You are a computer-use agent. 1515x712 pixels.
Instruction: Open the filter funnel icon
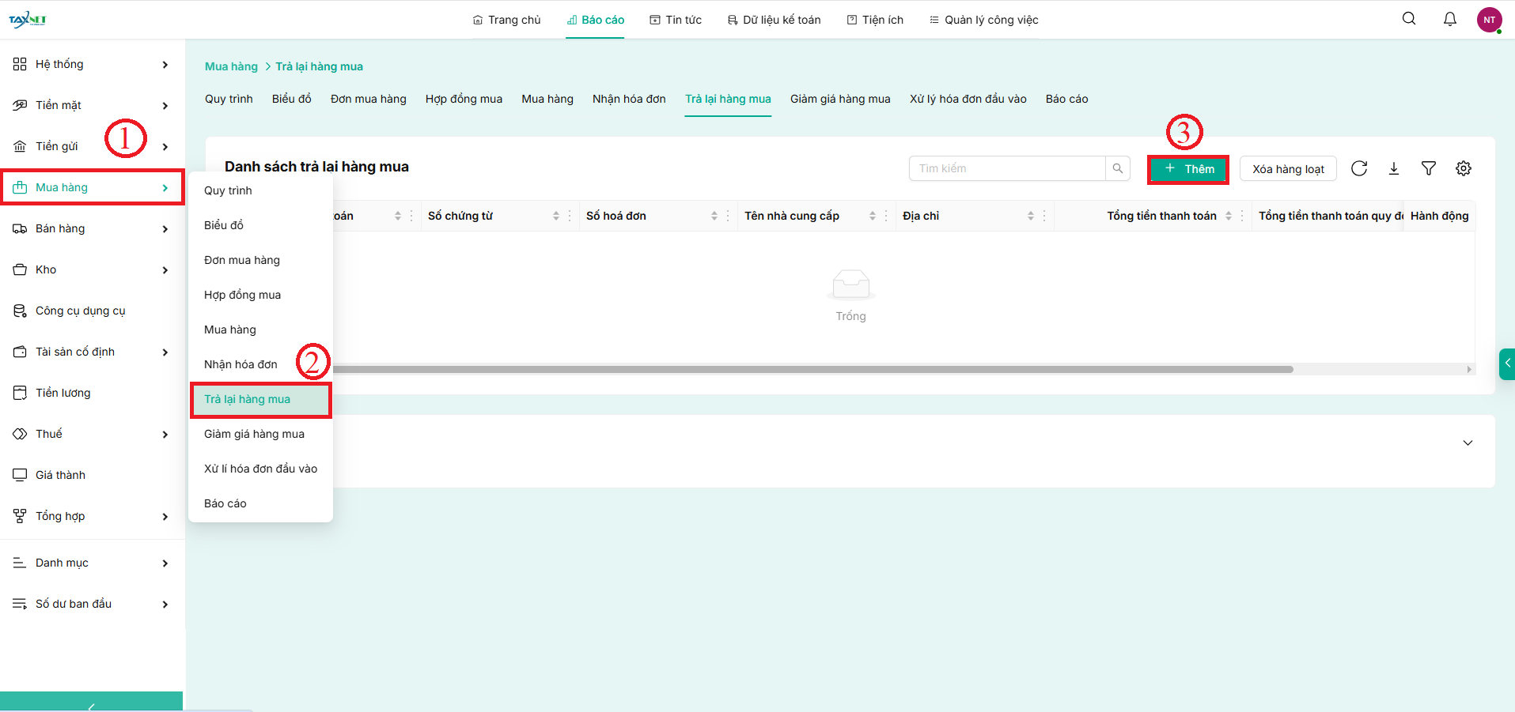(x=1429, y=168)
